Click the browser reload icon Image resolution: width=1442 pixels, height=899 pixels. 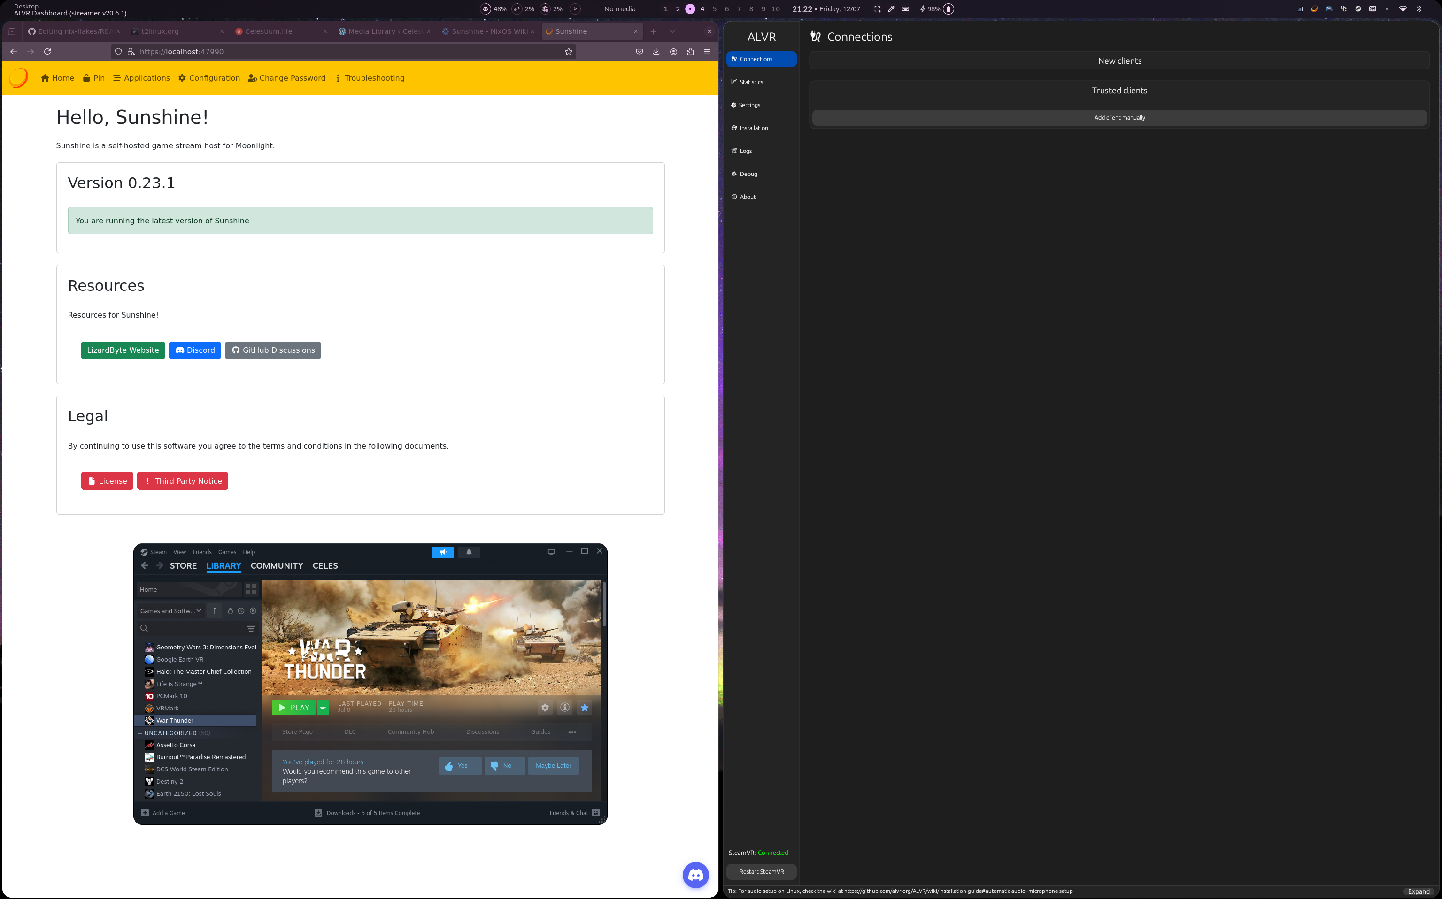point(47,52)
